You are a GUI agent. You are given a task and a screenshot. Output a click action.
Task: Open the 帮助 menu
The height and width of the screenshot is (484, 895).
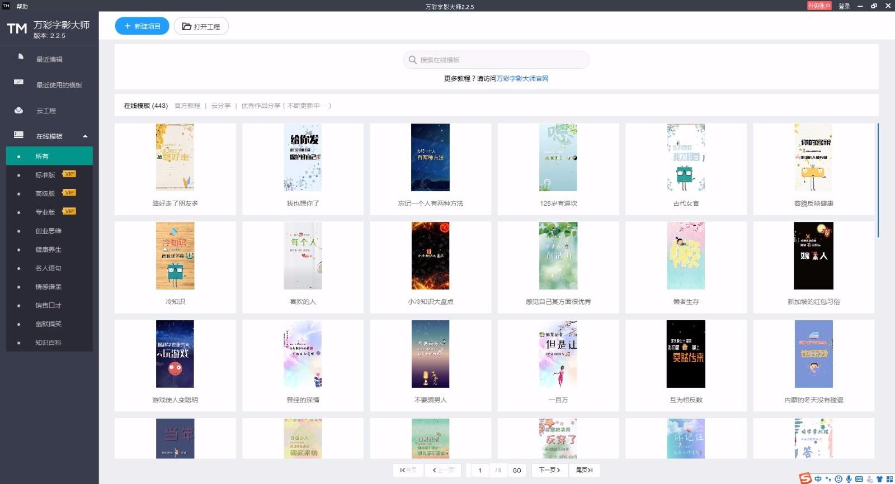click(22, 6)
